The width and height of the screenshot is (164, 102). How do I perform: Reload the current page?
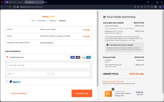(x=10, y=7)
